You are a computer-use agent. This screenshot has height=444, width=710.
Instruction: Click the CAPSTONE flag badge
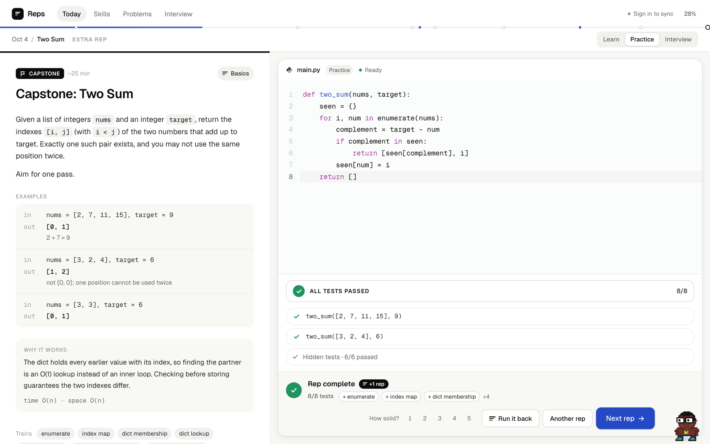tap(40, 73)
